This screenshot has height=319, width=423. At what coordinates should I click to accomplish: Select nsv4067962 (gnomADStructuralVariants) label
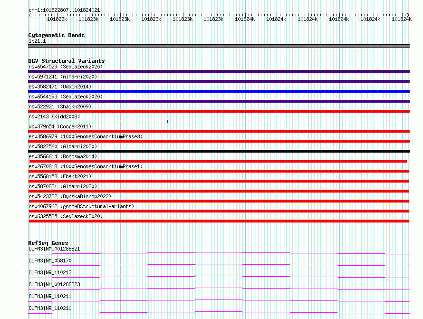point(81,206)
